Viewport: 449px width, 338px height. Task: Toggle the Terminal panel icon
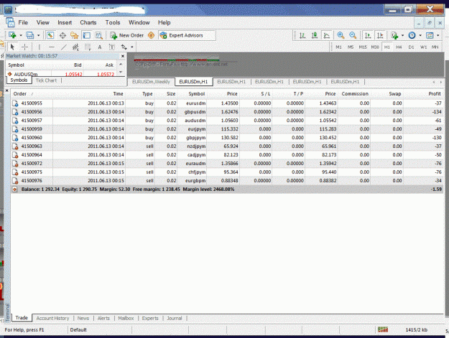tap(86, 35)
